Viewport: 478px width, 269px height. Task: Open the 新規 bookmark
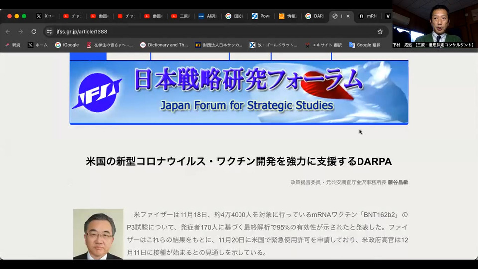pyautogui.click(x=13, y=45)
